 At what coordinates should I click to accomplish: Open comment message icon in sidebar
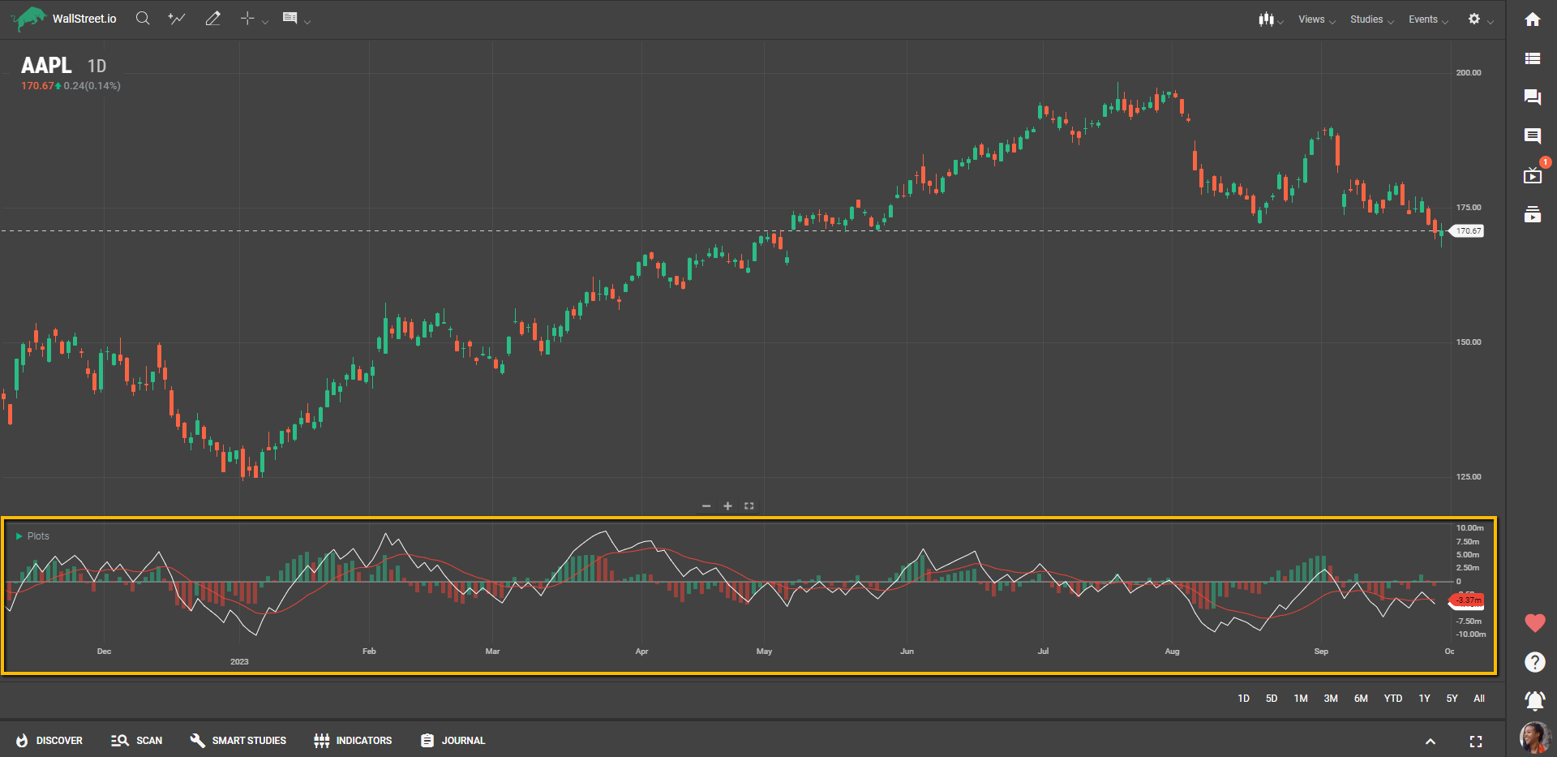[1533, 135]
